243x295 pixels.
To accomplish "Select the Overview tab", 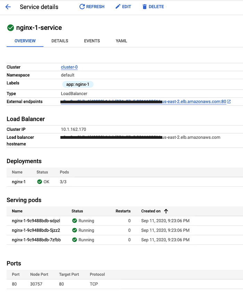I will (x=25, y=41).
